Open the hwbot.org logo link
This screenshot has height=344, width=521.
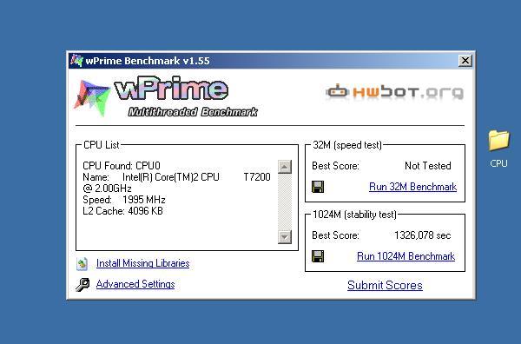point(394,92)
